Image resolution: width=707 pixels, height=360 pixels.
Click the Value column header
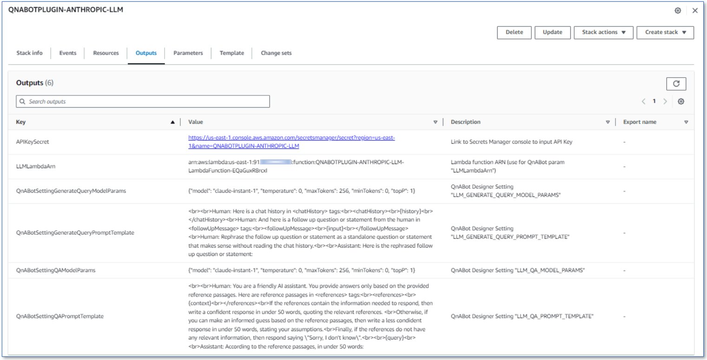pyautogui.click(x=196, y=122)
